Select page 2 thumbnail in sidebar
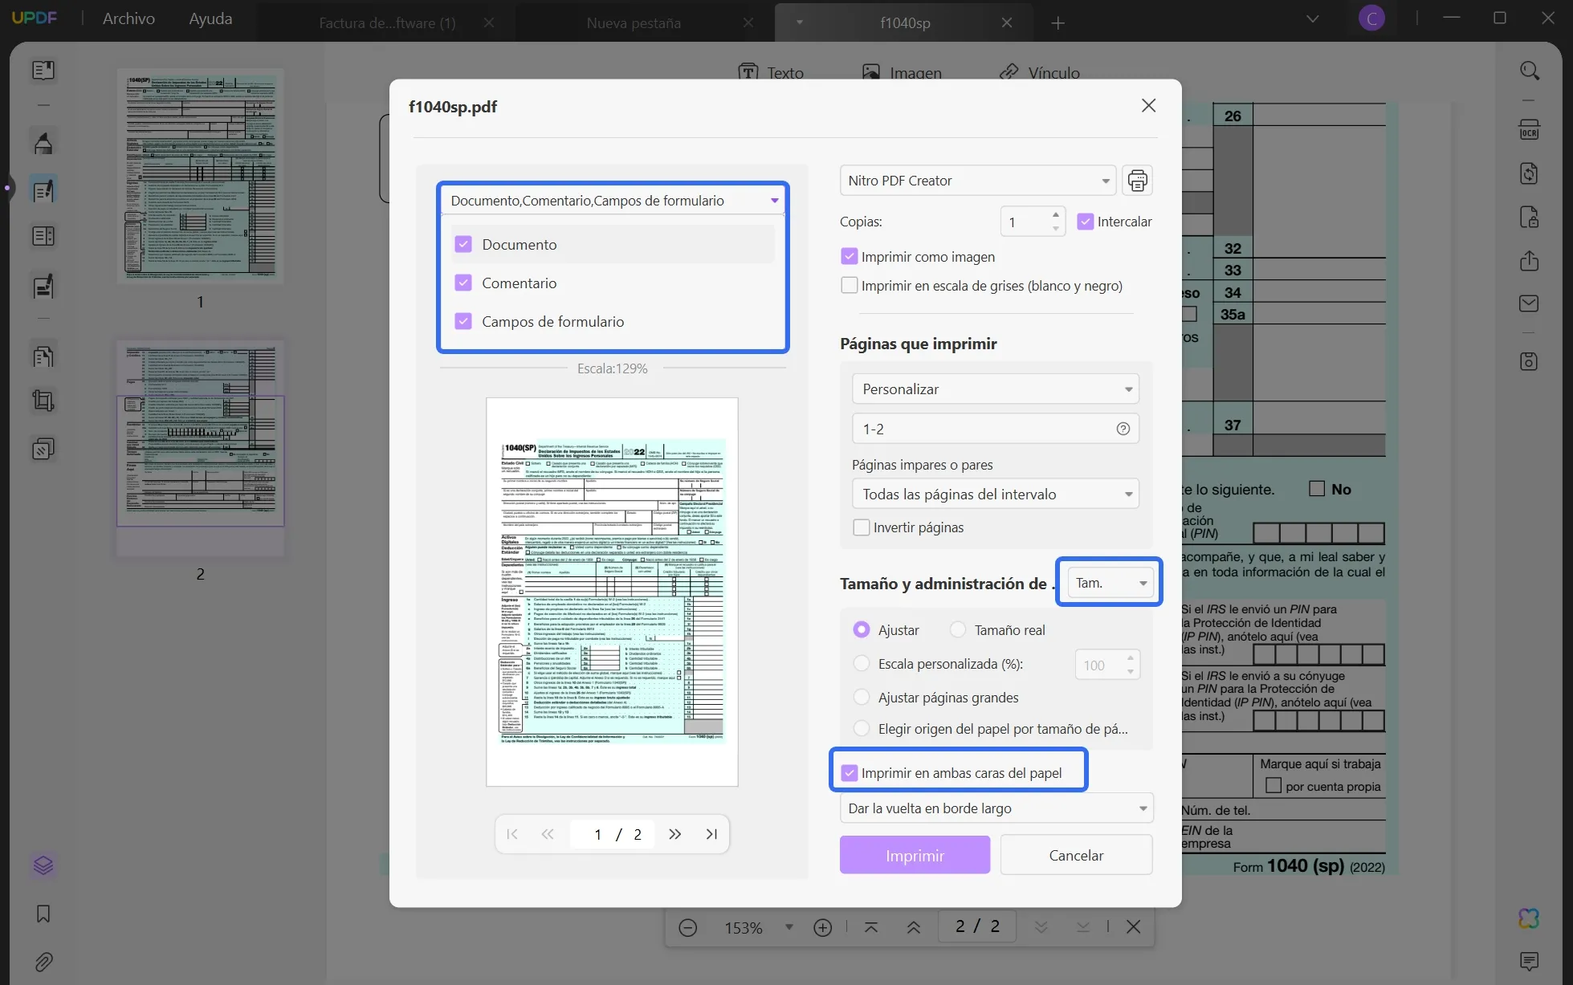Viewport: 1573px width, 985px height. [x=200, y=448]
